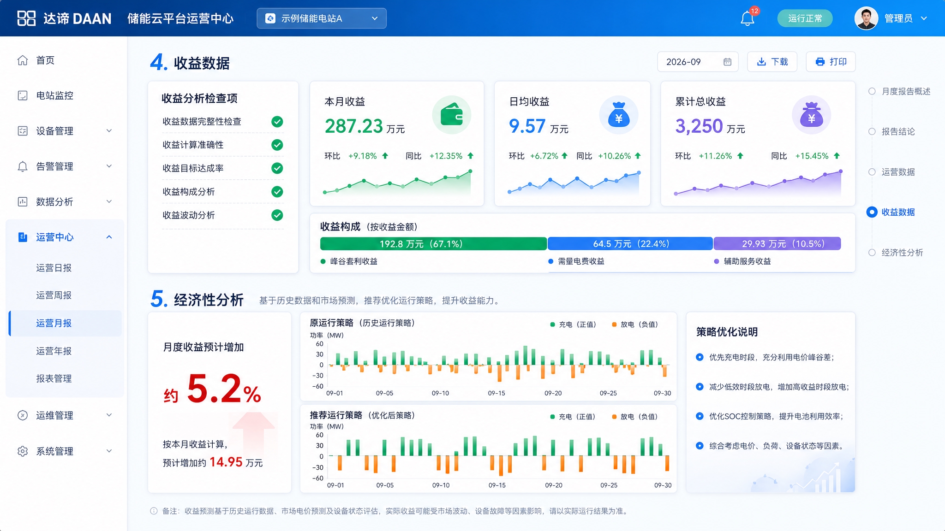Click the 告警管理 bell icon
The width and height of the screenshot is (945, 531).
pos(23,166)
